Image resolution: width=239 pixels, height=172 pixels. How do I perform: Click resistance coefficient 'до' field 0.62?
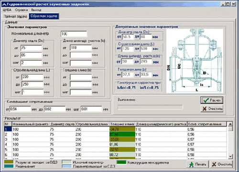pos(54,109)
